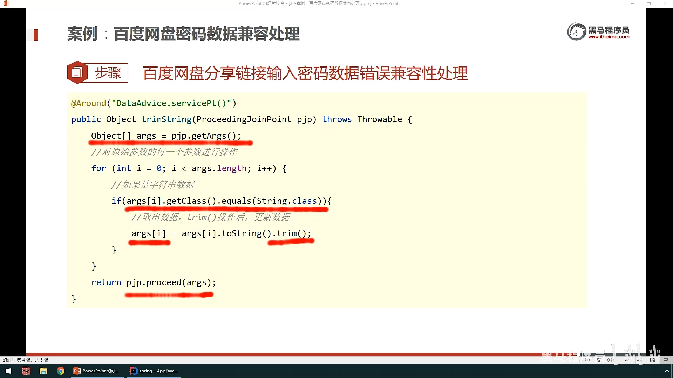The width and height of the screenshot is (673, 378).
Task: Open File Explorer from taskbar
Action: pos(43,371)
